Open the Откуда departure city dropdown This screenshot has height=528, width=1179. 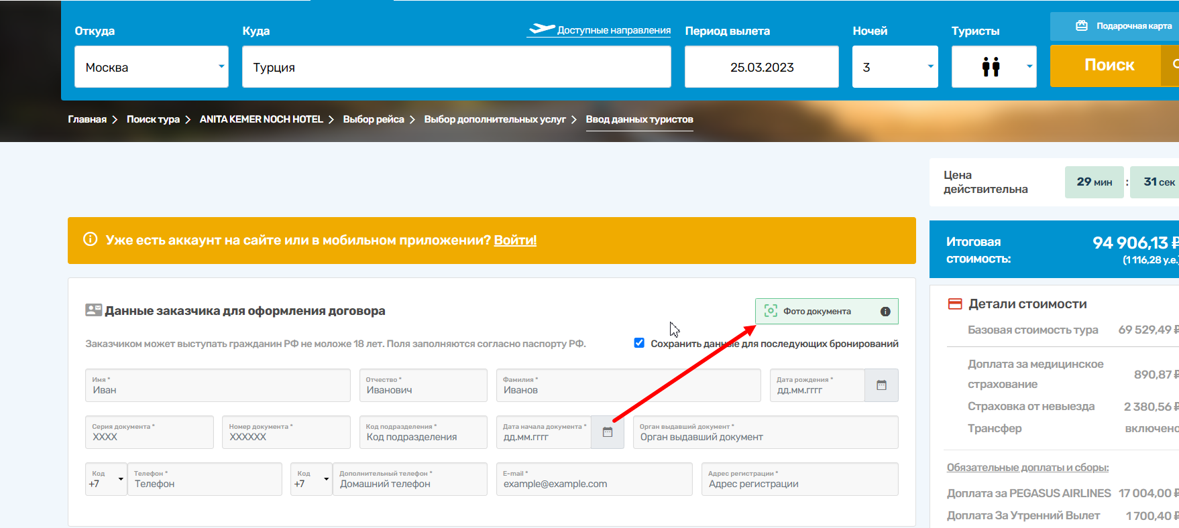pyautogui.click(x=152, y=67)
